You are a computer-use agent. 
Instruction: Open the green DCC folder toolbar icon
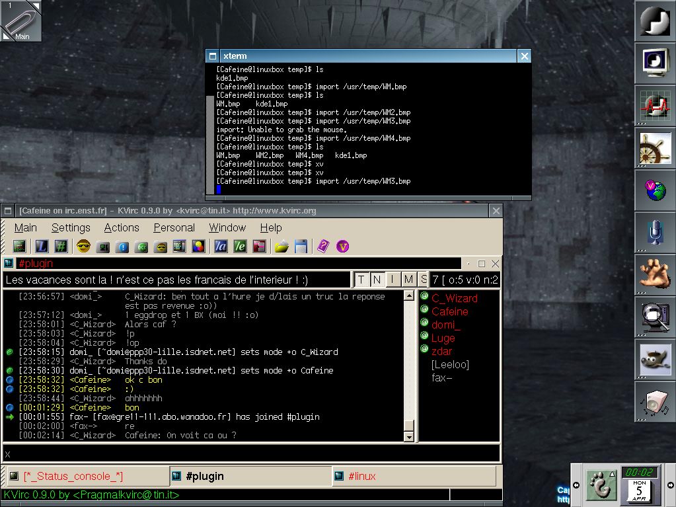click(141, 247)
